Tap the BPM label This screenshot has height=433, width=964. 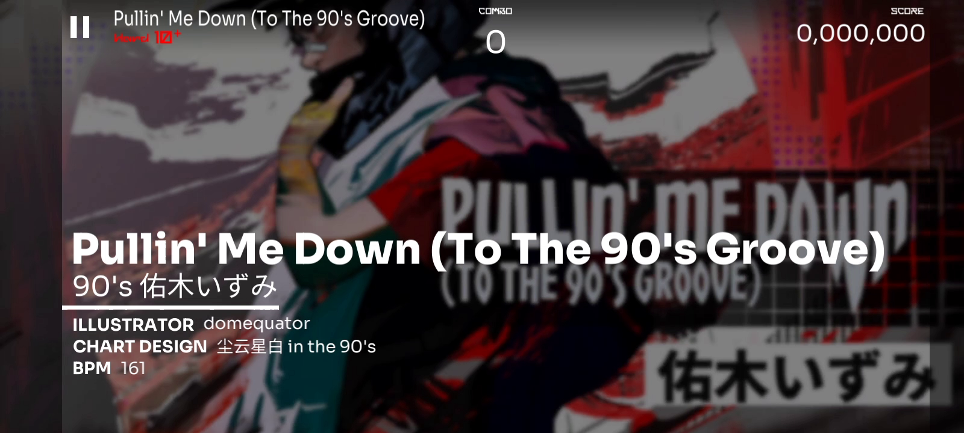click(92, 368)
